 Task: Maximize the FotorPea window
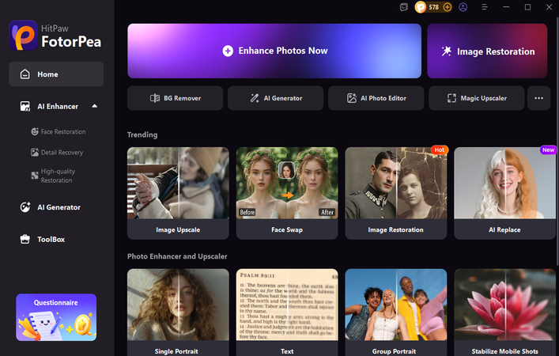coord(527,7)
